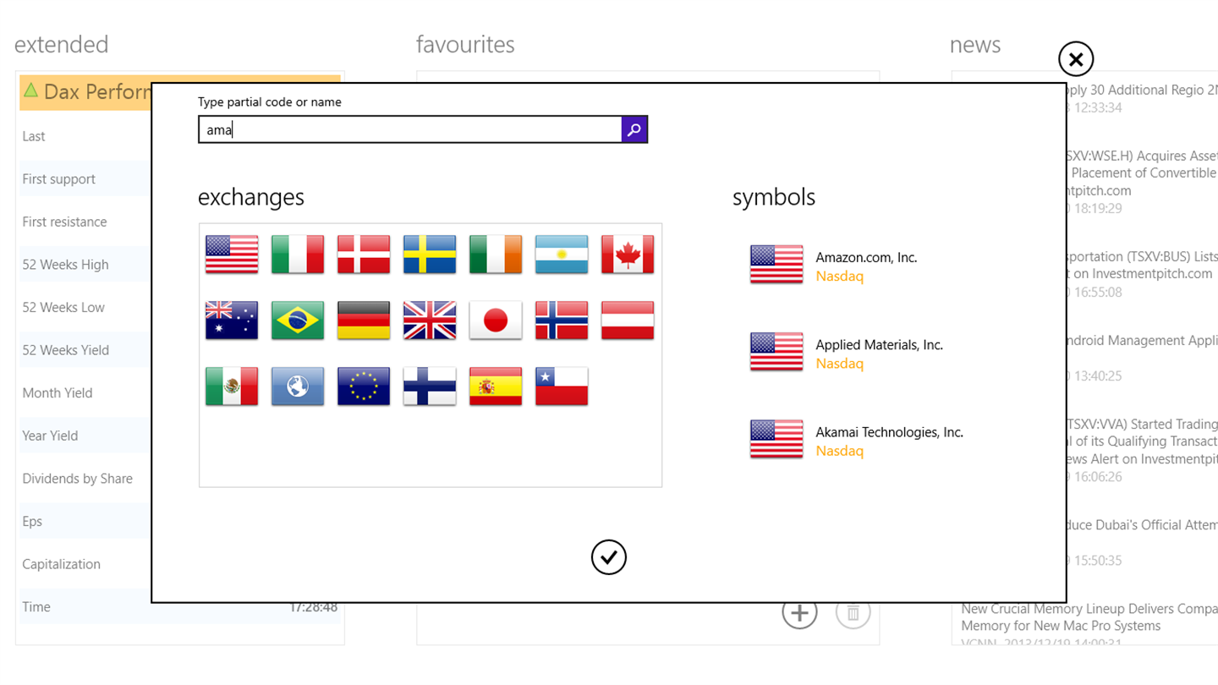This screenshot has width=1218, height=685.
Task: Click the flag beside Amazon.com, Inc.
Action: coord(776,264)
